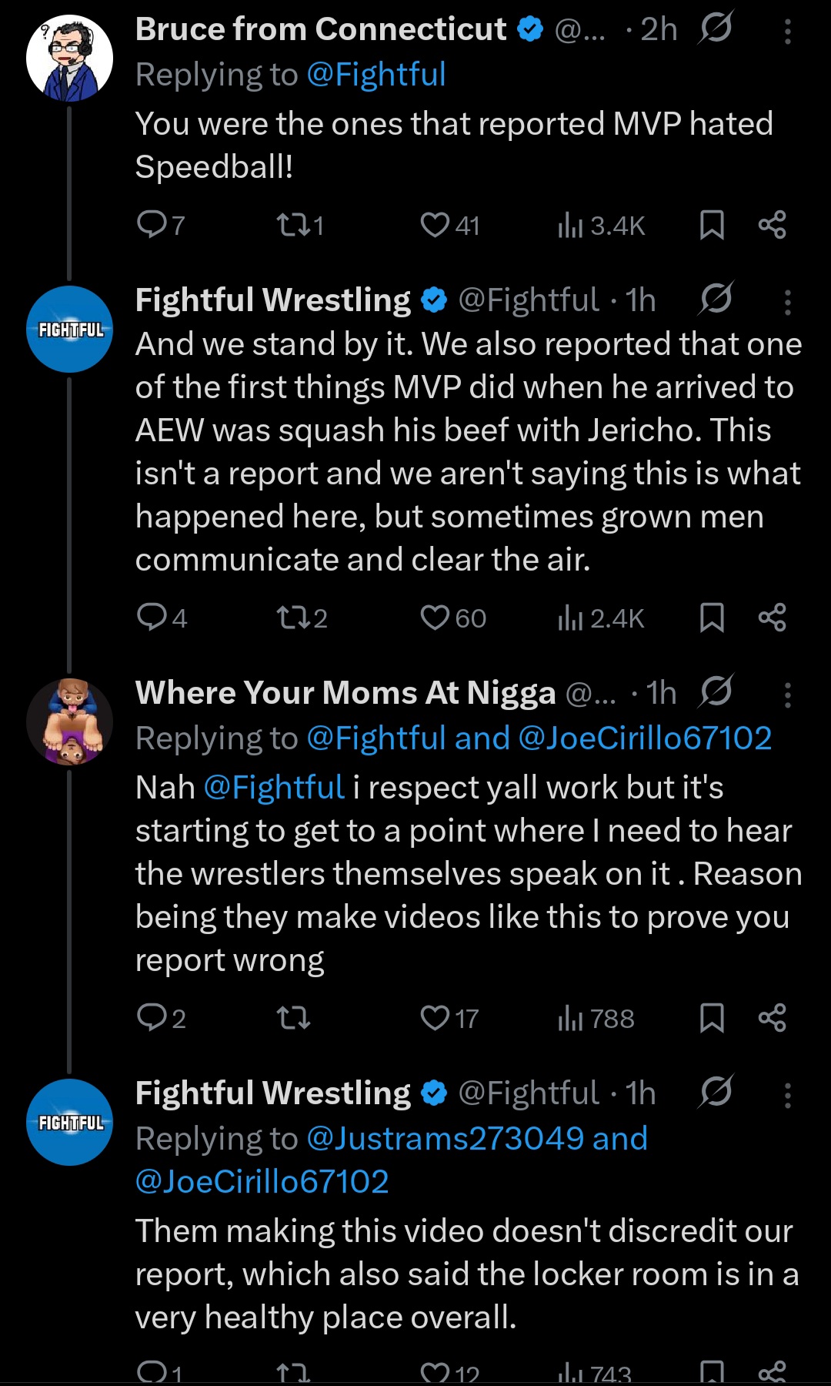
Task: Share Bruce from Connecticut's tweet
Action: click(x=772, y=225)
